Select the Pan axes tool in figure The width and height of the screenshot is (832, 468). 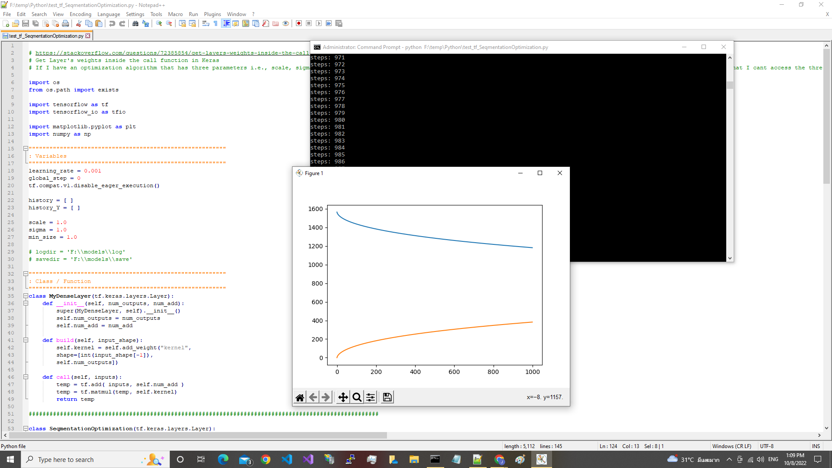click(343, 397)
